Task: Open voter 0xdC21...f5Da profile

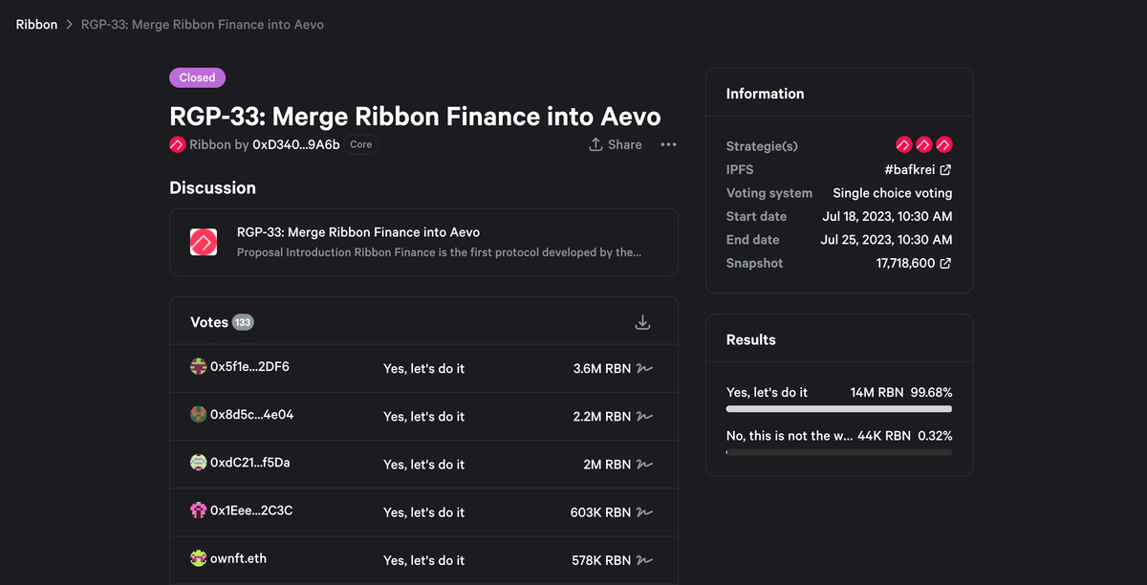Action: tap(249, 463)
